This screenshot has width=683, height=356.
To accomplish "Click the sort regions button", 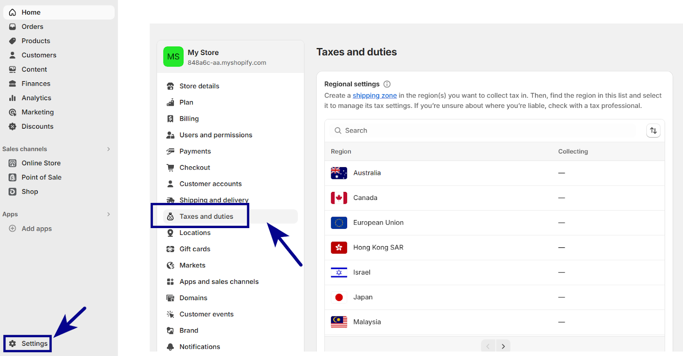I will point(654,130).
